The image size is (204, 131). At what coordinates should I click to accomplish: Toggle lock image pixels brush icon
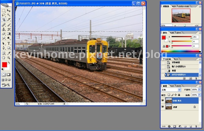172,95
